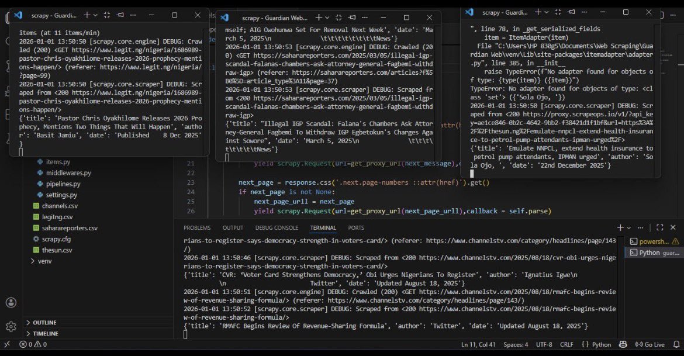
Task: Open the dropdown beside plus in the left scrapy window
Action: [x=95, y=15]
